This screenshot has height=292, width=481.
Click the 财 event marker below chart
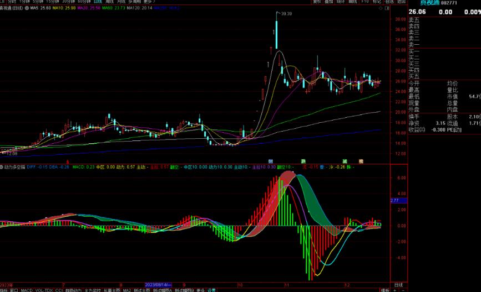coord(270,161)
